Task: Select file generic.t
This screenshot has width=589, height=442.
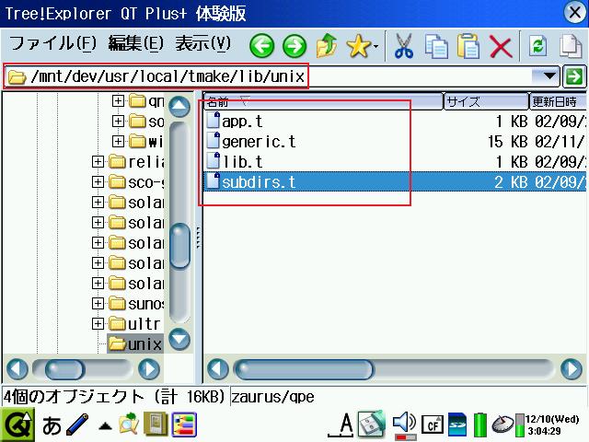Action: (251, 141)
